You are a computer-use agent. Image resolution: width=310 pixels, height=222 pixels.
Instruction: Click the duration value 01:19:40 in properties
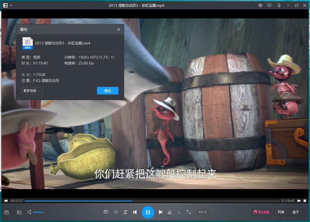pos(40,63)
